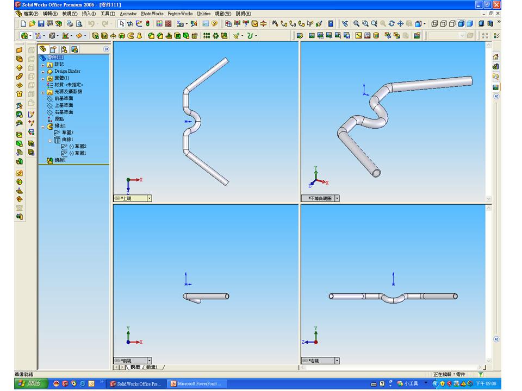This screenshot has height=391, width=522.
Task: Toggle Section View icon
Action: [490, 23]
